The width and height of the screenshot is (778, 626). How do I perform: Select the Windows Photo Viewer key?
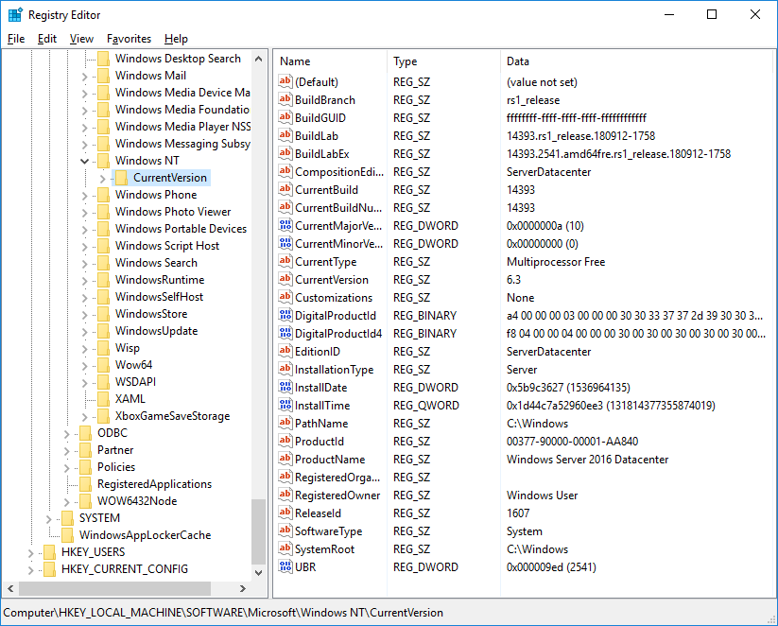coord(173,212)
